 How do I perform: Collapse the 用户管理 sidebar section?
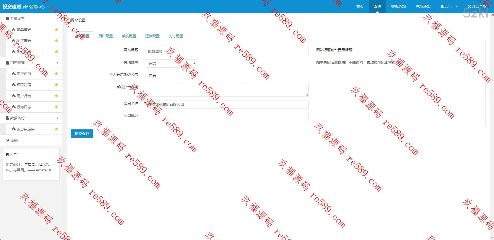click(x=31, y=63)
